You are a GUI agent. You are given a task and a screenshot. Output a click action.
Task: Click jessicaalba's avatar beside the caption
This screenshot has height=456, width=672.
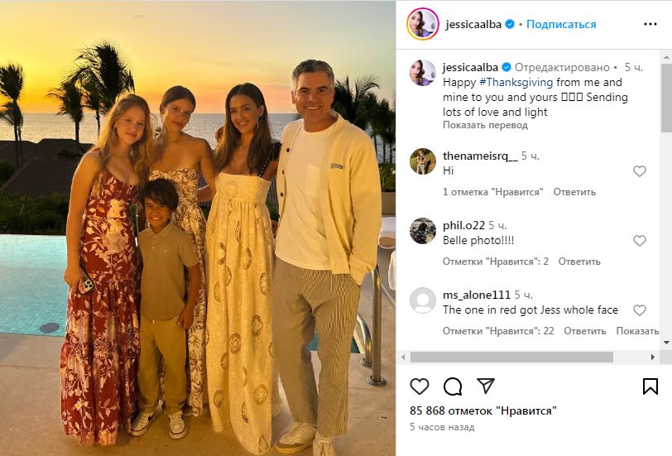423,73
